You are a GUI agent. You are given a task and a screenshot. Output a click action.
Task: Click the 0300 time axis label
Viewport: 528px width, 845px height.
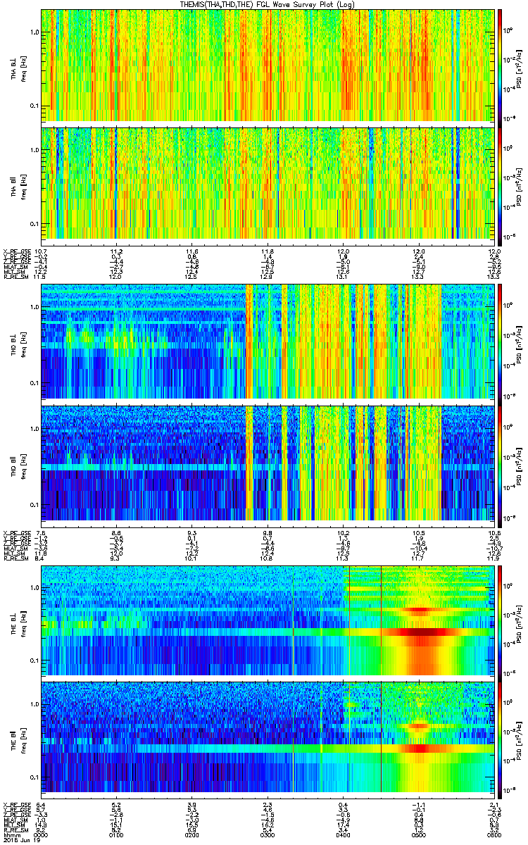click(267, 834)
